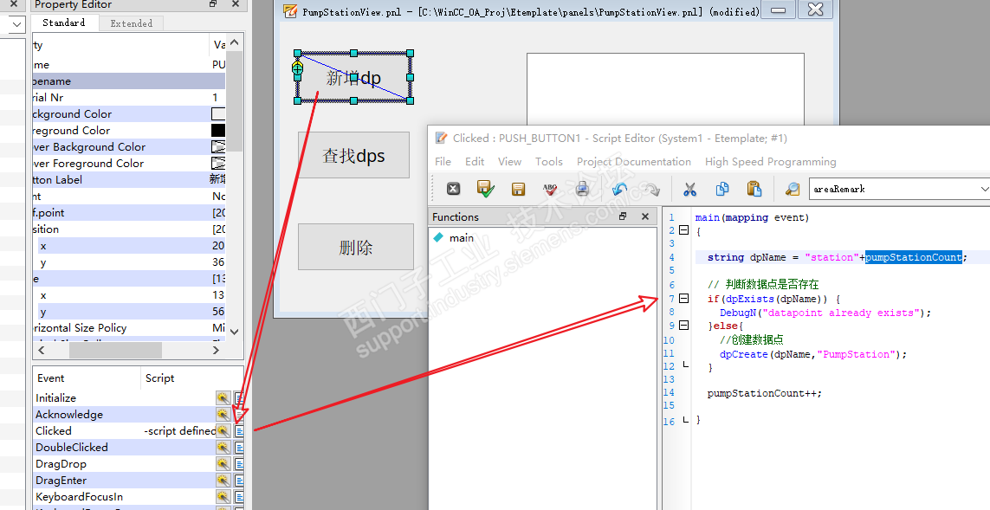Switch to the Extended tab in Property Editor
The width and height of the screenshot is (990, 510).
[132, 23]
